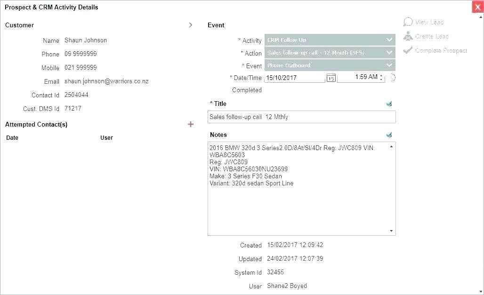The height and width of the screenshot is (295, 484).
Task: Sort attempted contacts by User column
Action: (106, 138)
